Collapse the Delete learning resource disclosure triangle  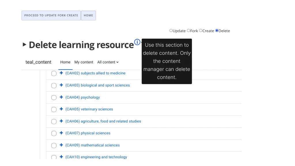(24, 45)
